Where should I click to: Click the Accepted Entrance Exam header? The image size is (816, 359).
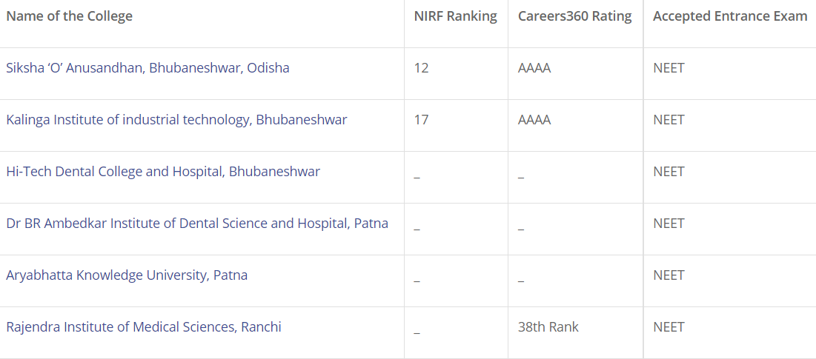click(x=730, y=16)
